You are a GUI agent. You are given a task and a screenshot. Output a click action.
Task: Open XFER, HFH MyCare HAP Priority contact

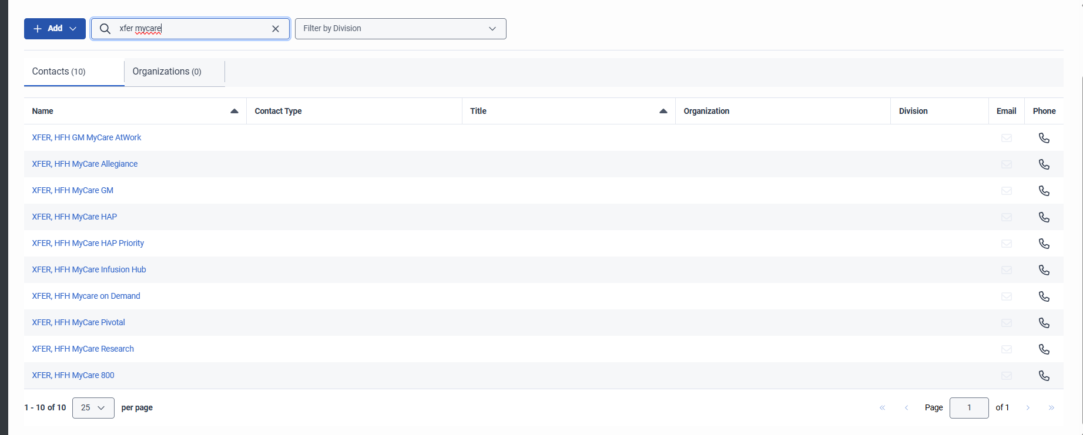point(88,243)
